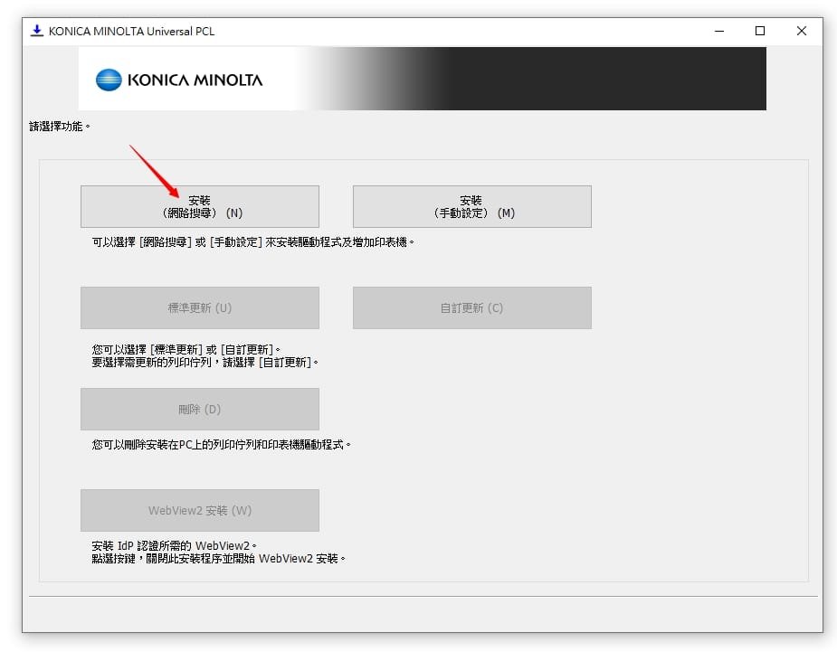
Task: Click the KONICA MINOLTA Universal PCL title text
Action: 131,31
